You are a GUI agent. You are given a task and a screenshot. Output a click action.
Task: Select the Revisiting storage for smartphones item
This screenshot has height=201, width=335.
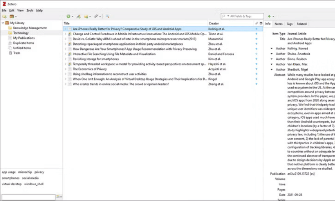[163, 59]
